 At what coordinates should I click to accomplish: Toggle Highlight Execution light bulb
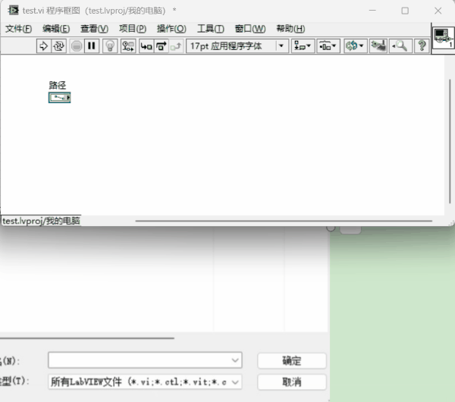coord(110,46)
